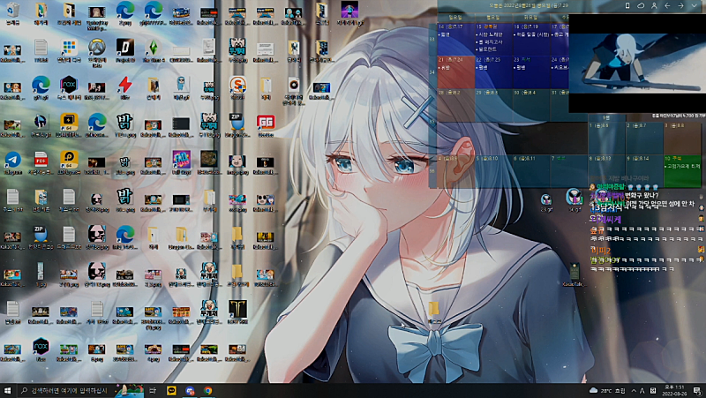This screenshot has height=398, width=706.
Task: Select calendar day 22 cell
Action: coord(493,72)
